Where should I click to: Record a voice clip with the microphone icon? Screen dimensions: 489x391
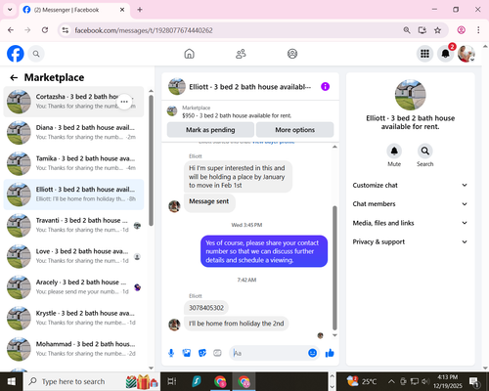(x=171, y=353)
